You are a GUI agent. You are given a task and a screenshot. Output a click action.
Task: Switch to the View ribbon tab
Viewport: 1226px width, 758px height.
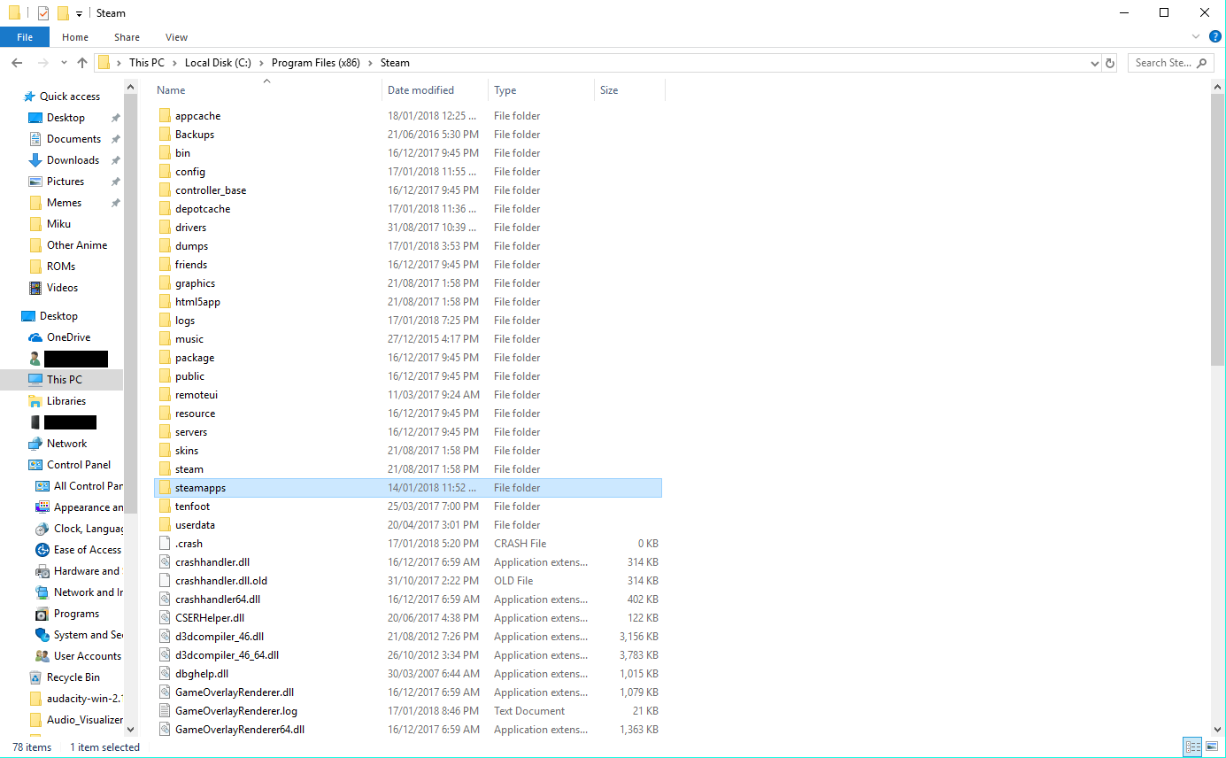tap(176, 37)
